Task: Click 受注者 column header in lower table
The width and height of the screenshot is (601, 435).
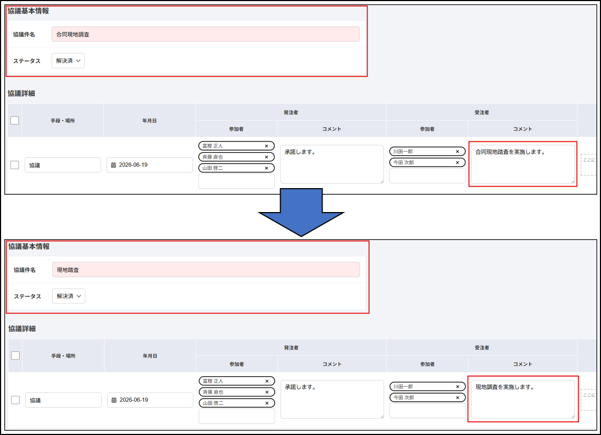Action: 482,347
